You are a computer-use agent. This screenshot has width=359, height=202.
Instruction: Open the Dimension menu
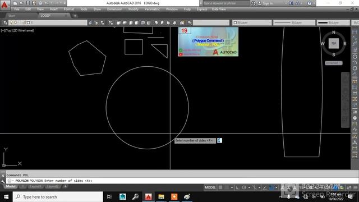114,9
